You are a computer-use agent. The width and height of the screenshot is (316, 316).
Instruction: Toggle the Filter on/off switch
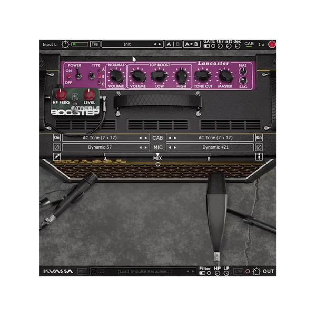click(202, 273)
